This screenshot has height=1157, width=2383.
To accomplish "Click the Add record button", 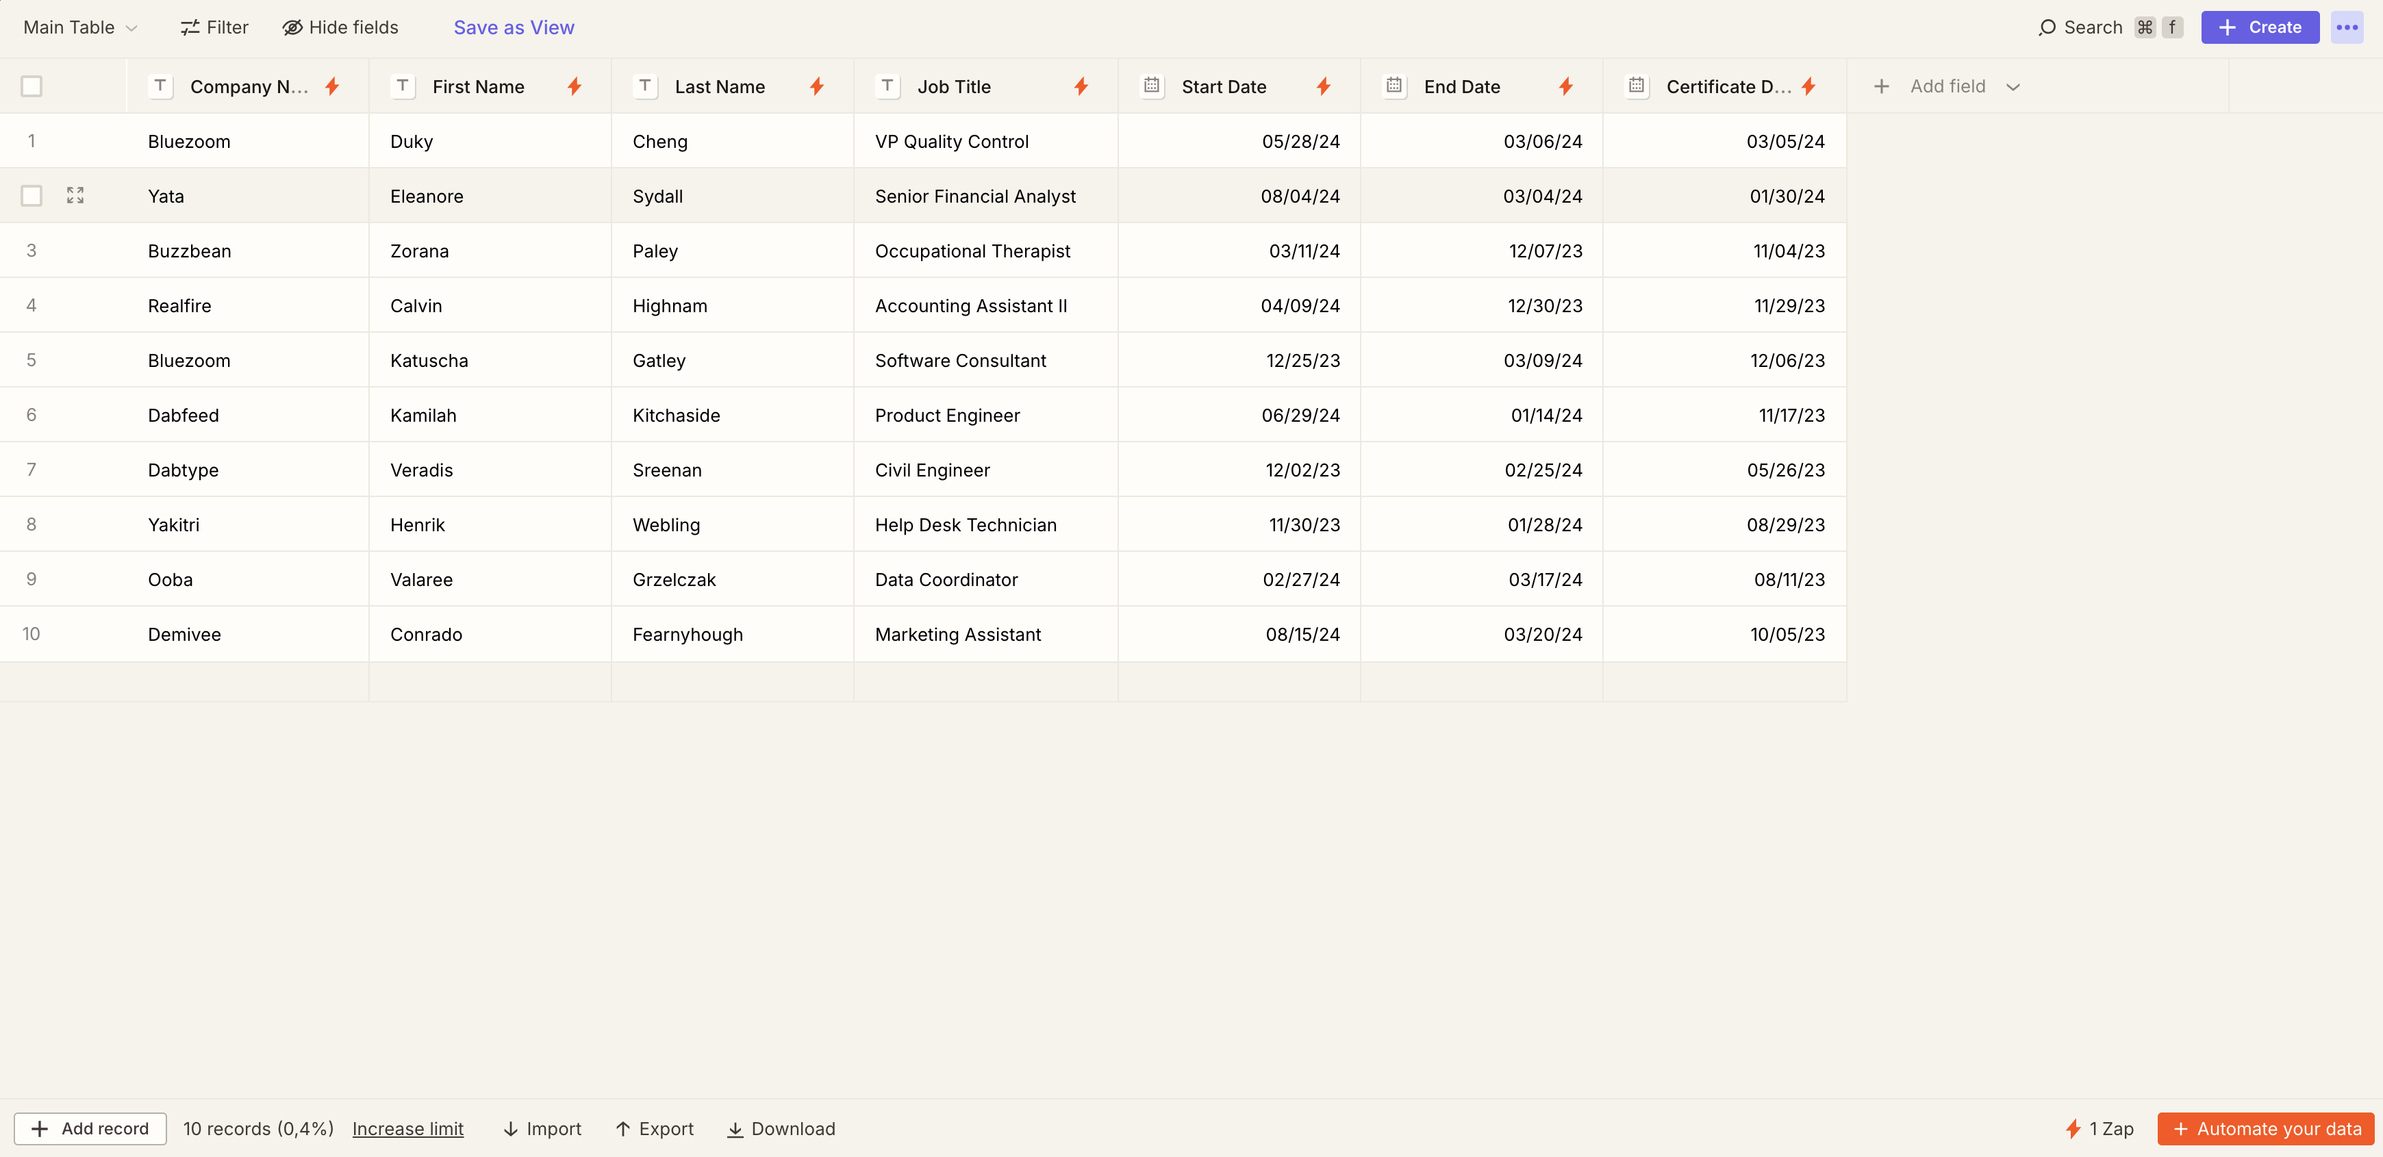I will (90, 1128).
